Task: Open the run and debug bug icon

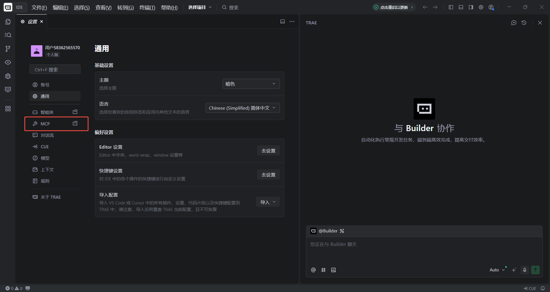Action: tap(8, 76)
